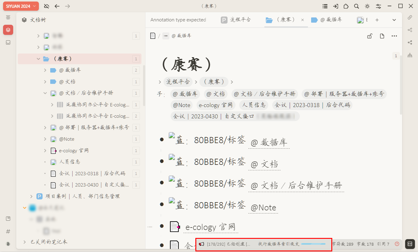
Task: Toggle the editor lock icon
Action: pyautogui.click(x=370, y=36)
